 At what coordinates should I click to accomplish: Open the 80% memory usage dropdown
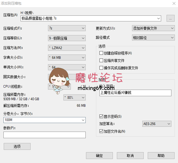pyautogui.click(x=74, y=98)
